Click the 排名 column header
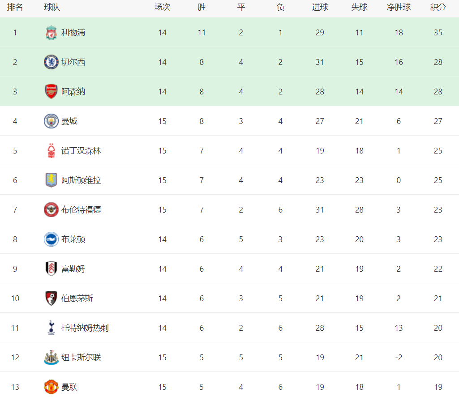The width and height of the screenshot is (459, 401). click(x=15, y=8)
